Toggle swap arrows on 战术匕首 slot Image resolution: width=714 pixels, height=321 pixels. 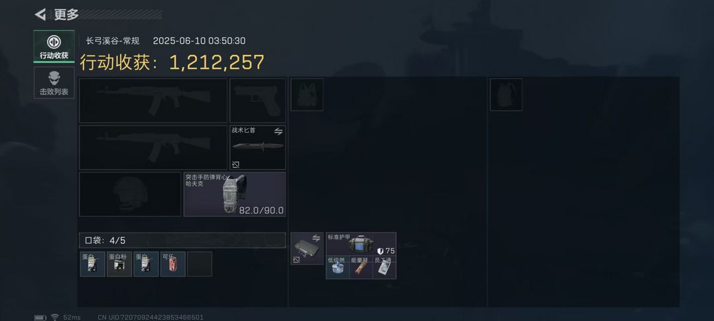click(279, 131)
